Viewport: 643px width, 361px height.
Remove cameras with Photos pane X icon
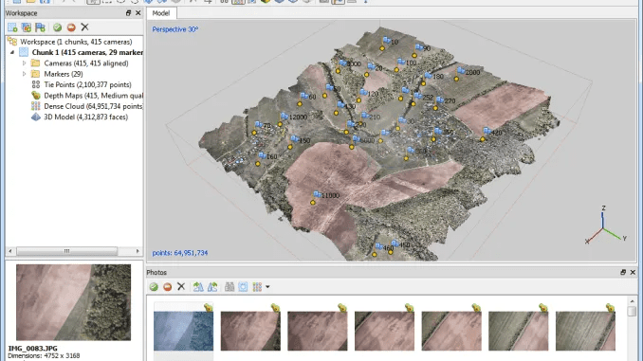181,287
